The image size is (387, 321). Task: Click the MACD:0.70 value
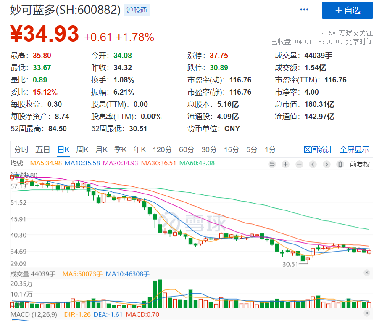pos(142,314)
